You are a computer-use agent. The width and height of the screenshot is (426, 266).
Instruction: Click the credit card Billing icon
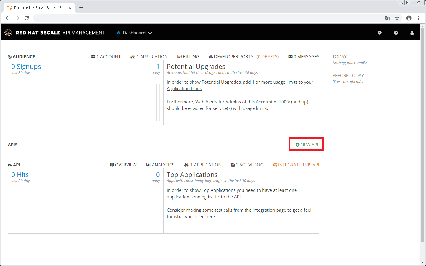(x=180, y=57)
